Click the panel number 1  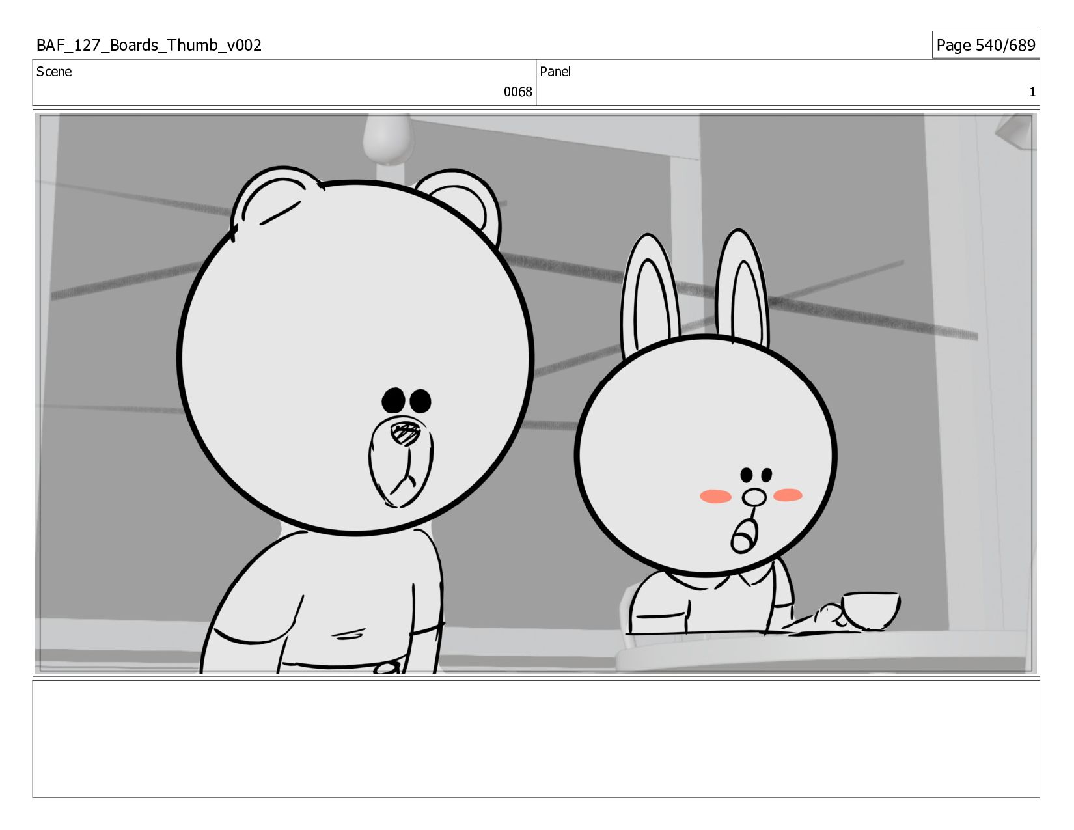1032,92
